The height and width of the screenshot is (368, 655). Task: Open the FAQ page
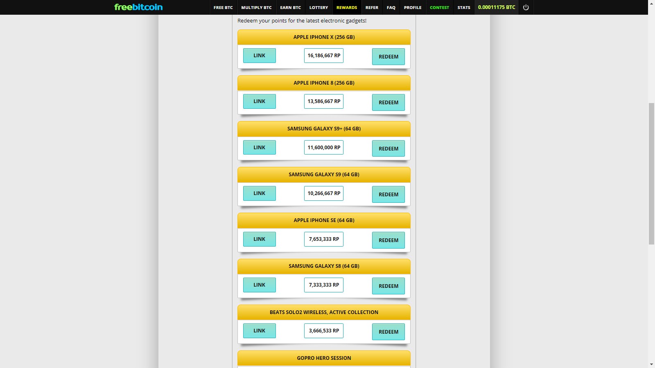coord(391,7)
